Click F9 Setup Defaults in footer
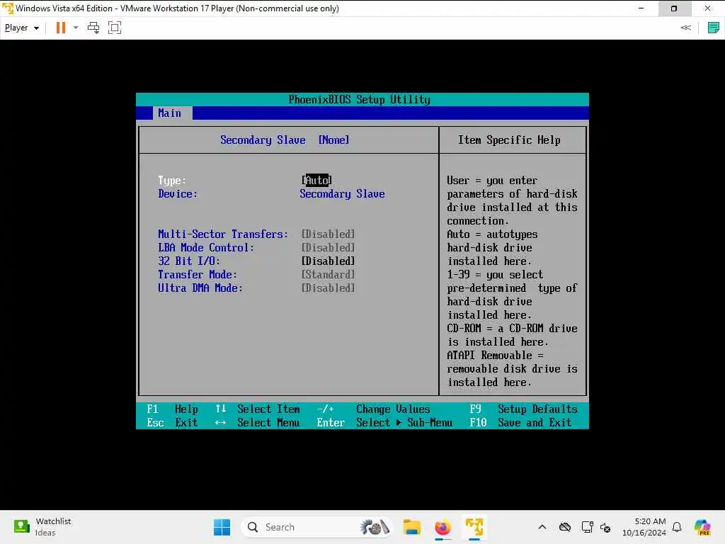This screenshot has height=544, width=725. (x=523, y=409)
